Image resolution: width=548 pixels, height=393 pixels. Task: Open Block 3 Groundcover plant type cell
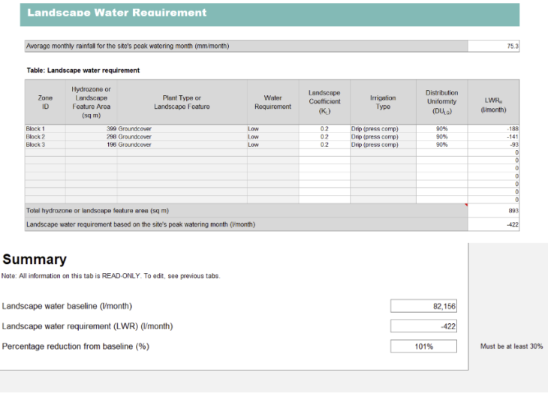point(182,145)
